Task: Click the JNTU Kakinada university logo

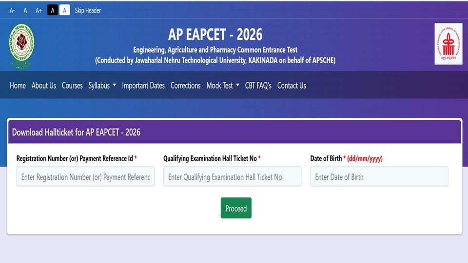Action: tap(21, 46)
